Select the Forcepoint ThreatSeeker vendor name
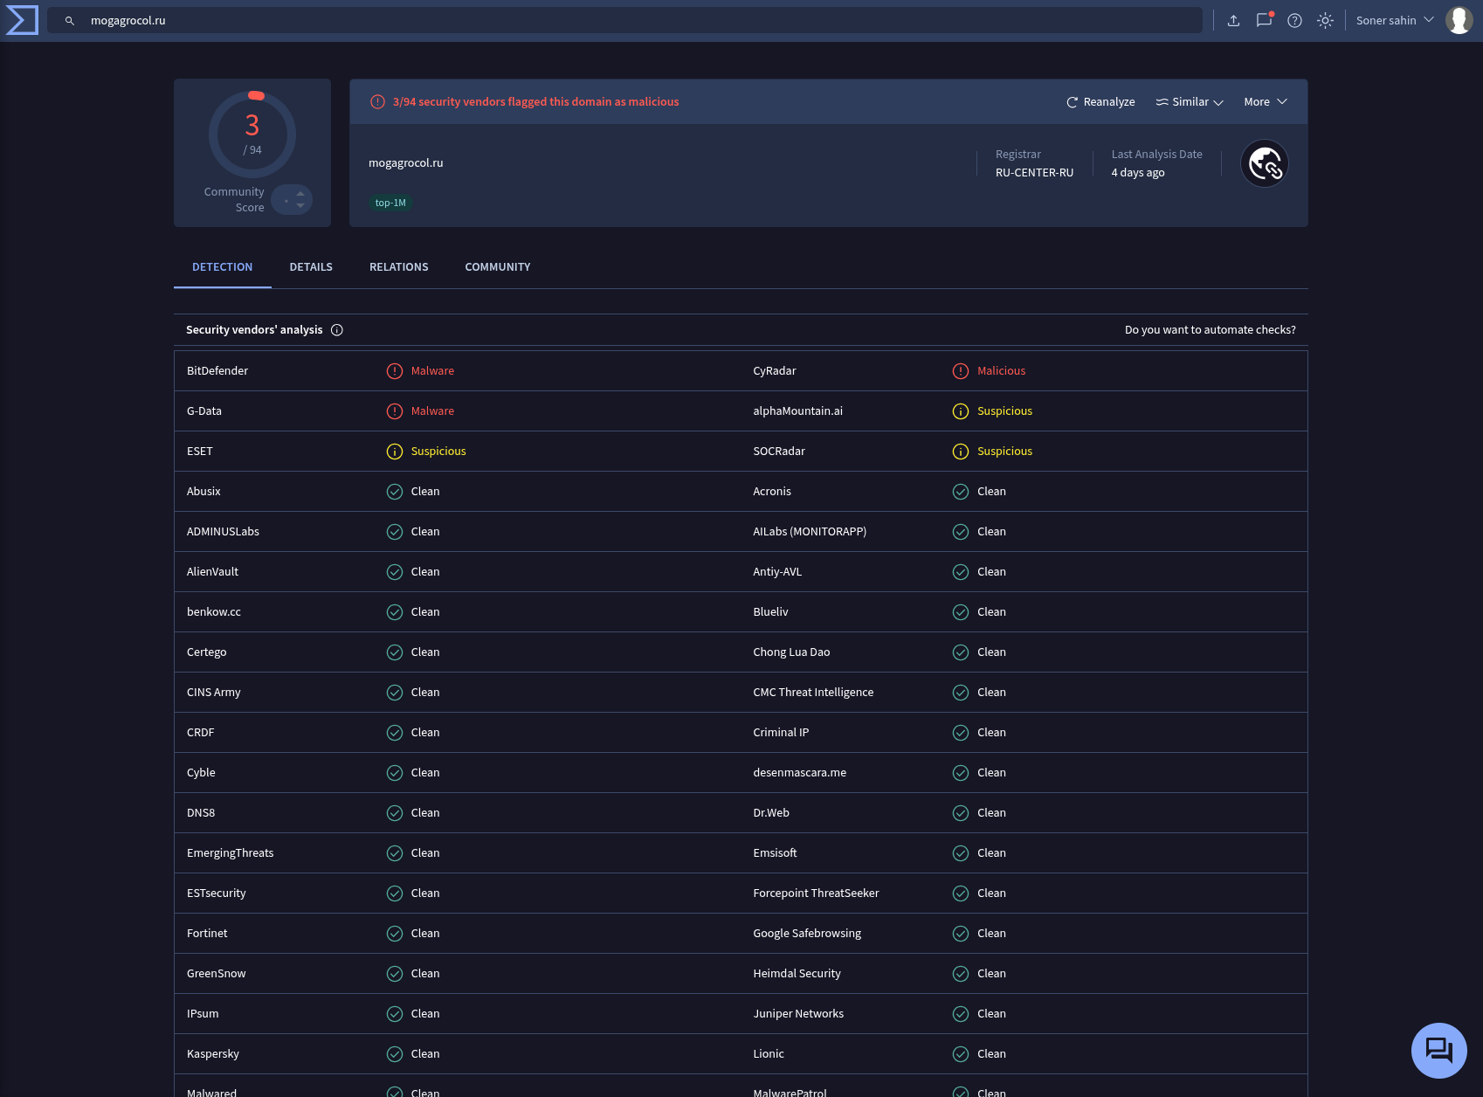 click(816, 893)
